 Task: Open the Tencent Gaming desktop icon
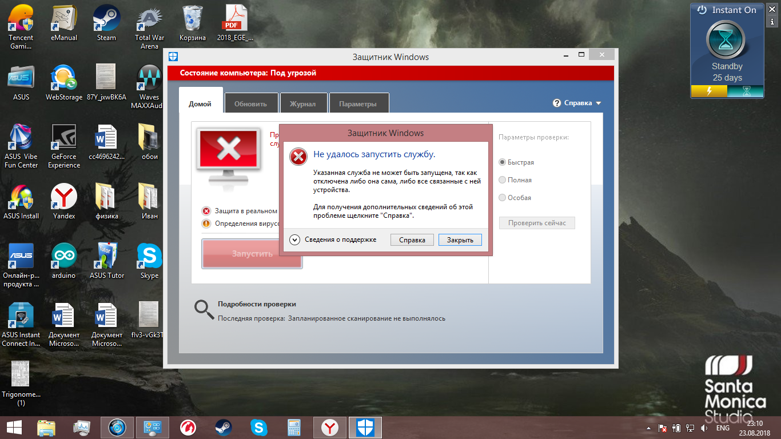tap(21, 27)
